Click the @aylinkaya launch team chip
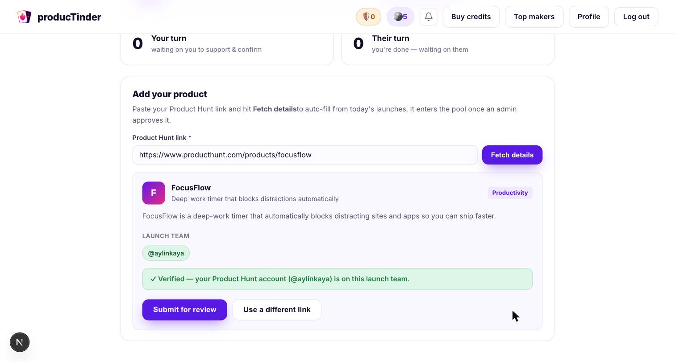 click(x=166, y=253)
